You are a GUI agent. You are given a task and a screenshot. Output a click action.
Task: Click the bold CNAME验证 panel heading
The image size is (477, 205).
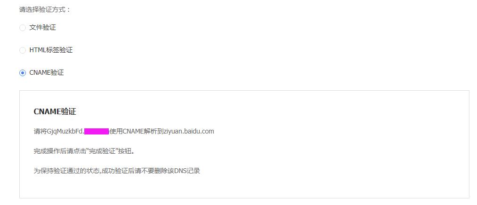[55, 111]
